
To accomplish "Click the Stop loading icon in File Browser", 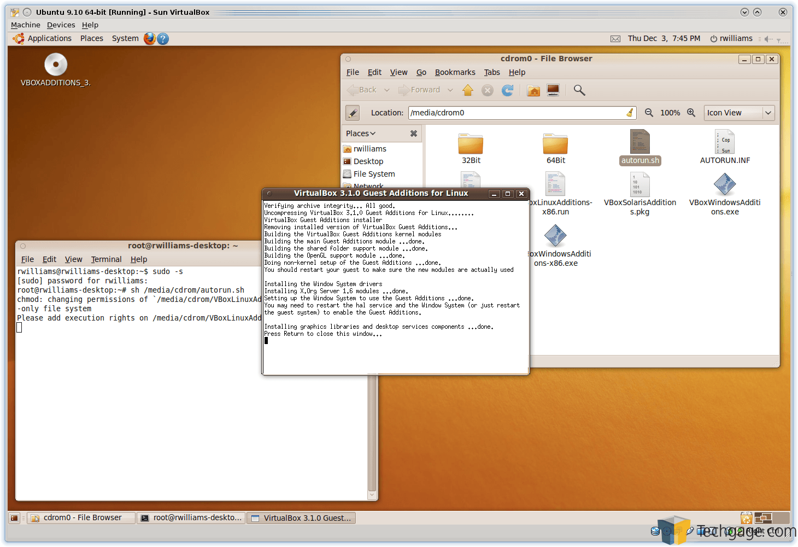I will (x=488, y=90).
